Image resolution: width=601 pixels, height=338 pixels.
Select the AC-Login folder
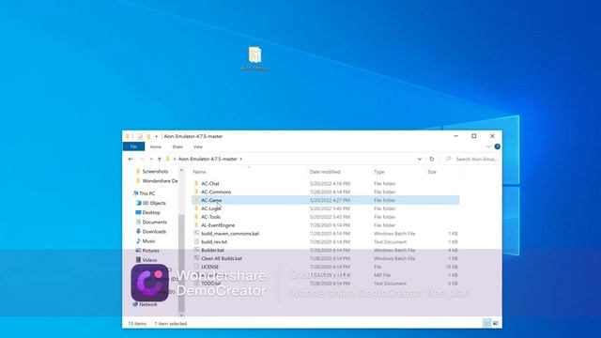[211, 208]
